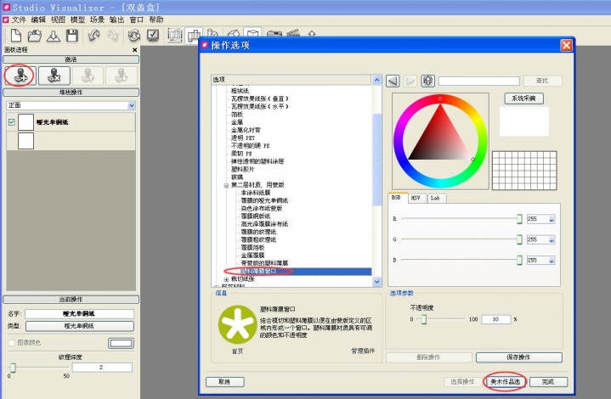
Task: Toggle the 图像颜色 checkbox
Action: [x=11, y=343]
